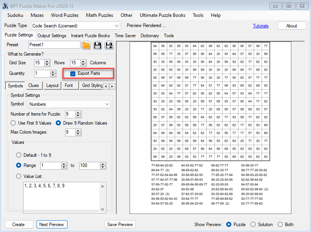Open the Symbol dropdown list
Screen dimensions: 311x232
[107, 104]
